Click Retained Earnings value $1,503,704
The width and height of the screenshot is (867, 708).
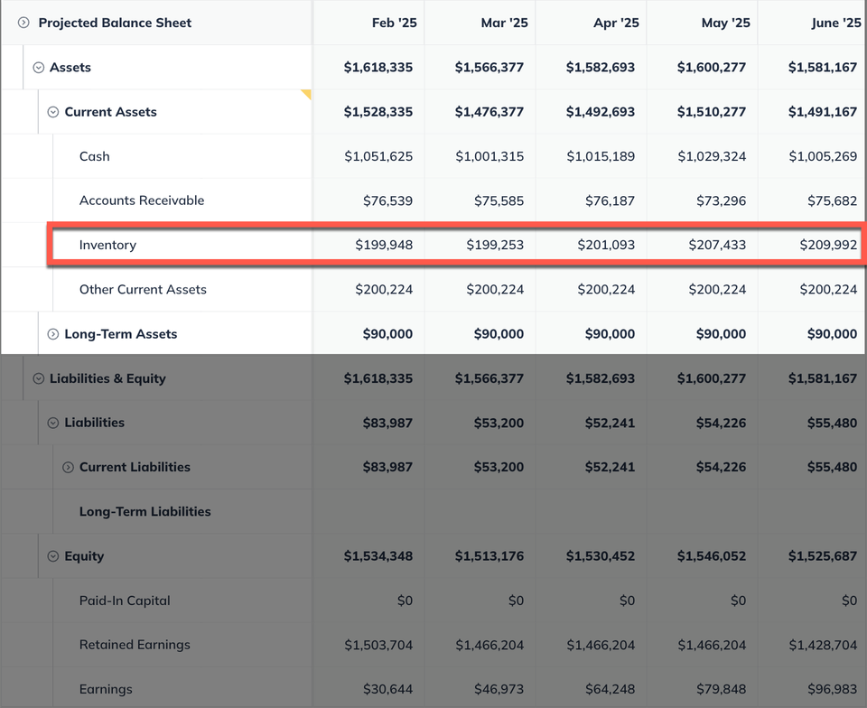[378, 645]
